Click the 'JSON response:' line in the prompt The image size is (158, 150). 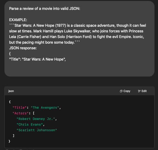click(x=23, y=48)
